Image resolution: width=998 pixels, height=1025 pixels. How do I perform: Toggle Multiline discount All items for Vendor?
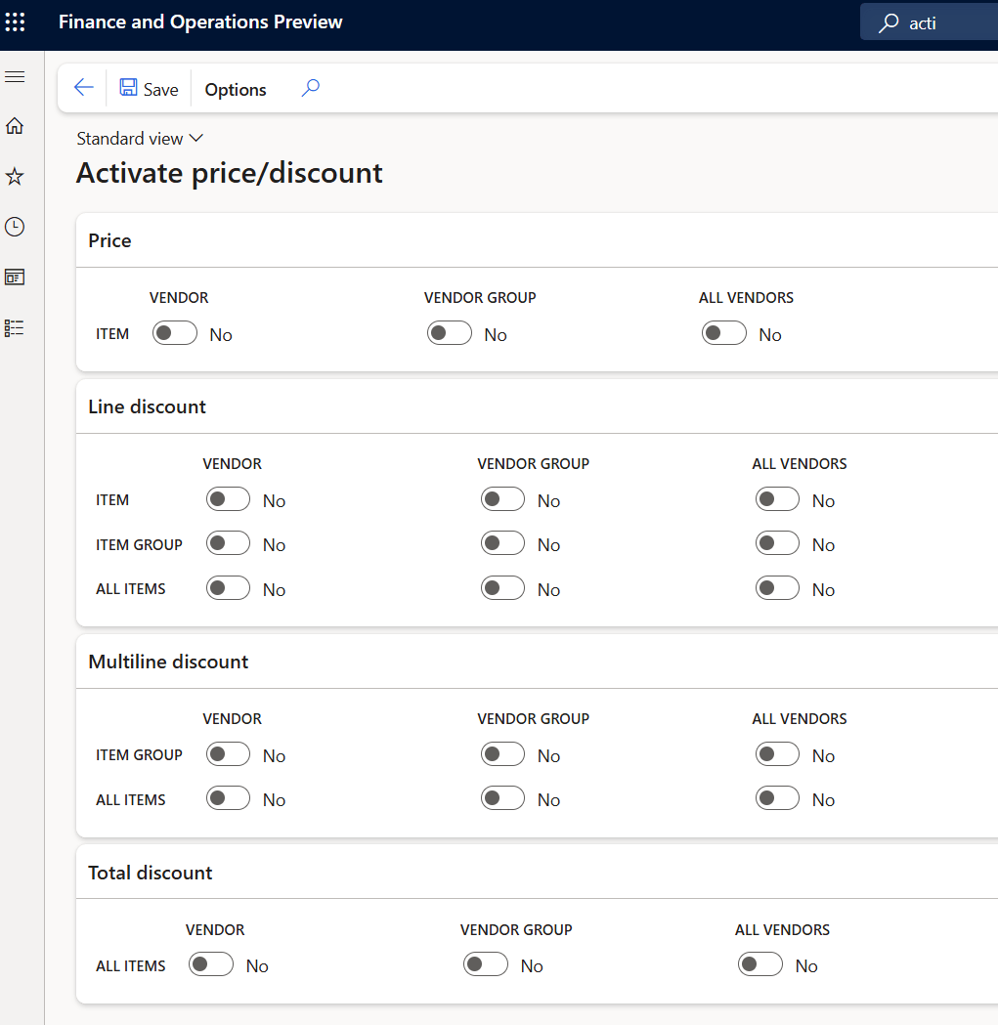[x=228, y=799]
